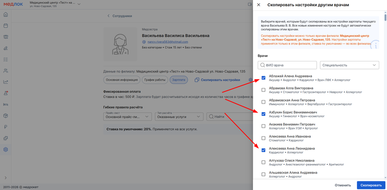Screen dimensions: 387x190
Task: Open the Специальность dropdown
Action: [349, 65]
